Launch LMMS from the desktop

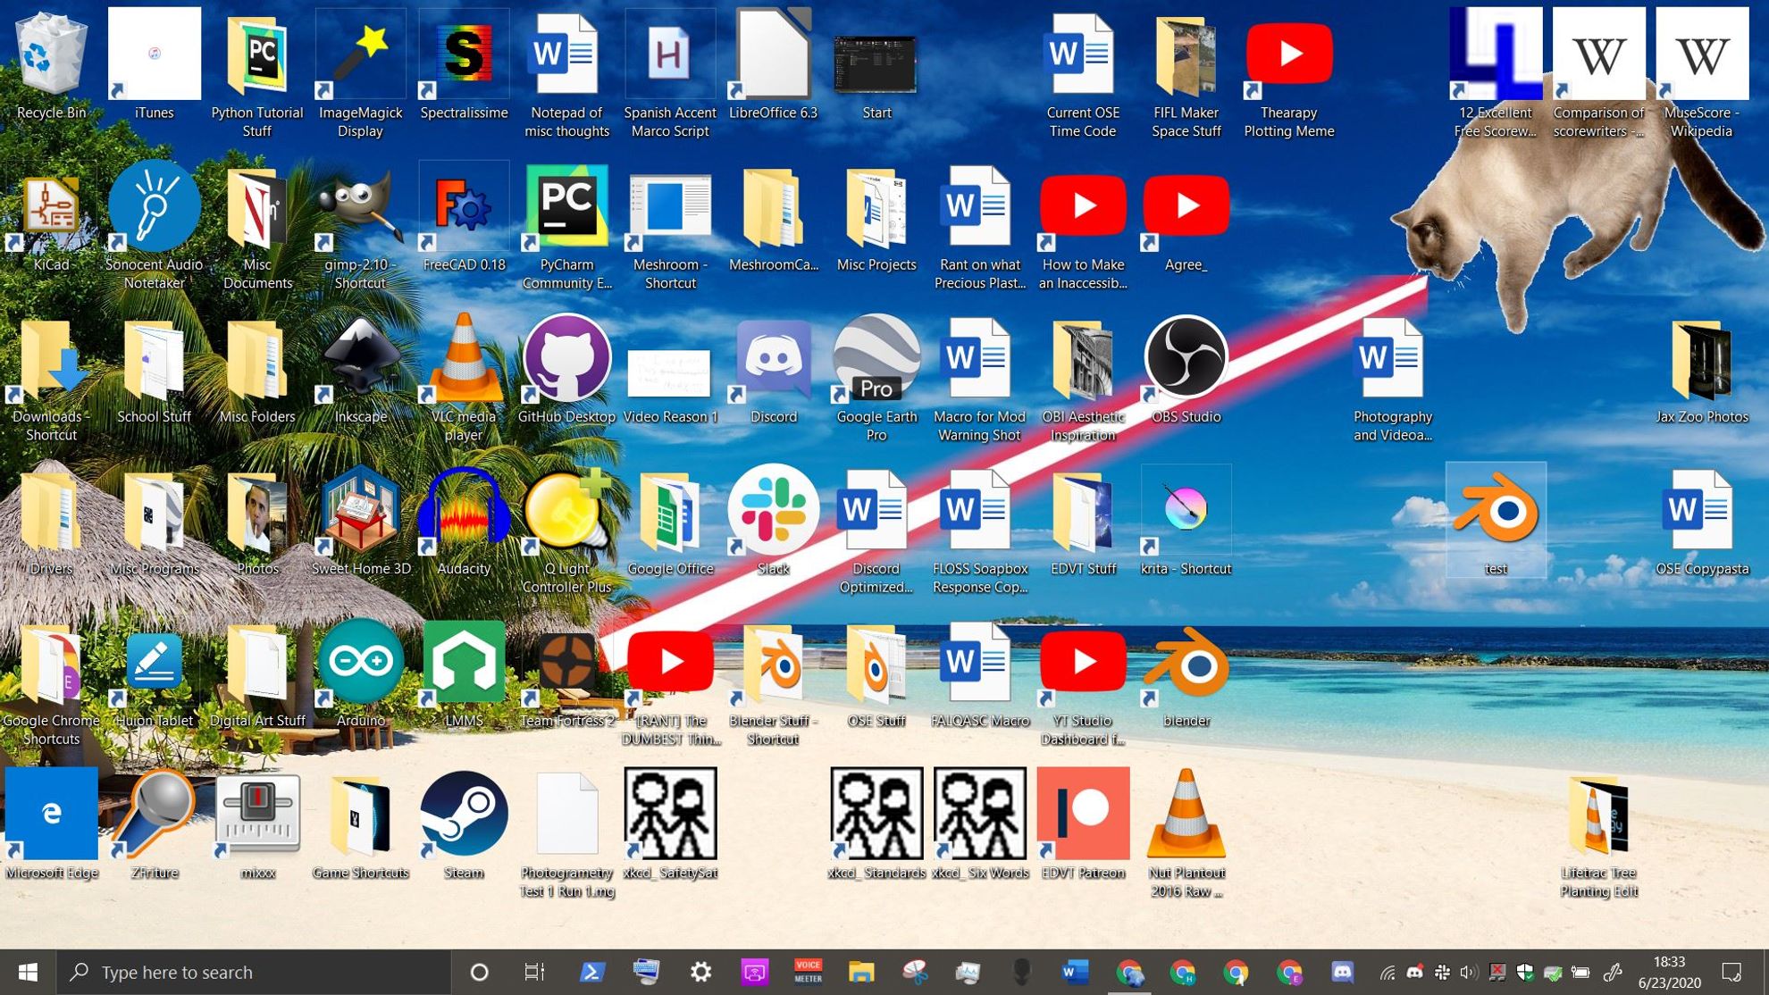(x=464, y=663)
